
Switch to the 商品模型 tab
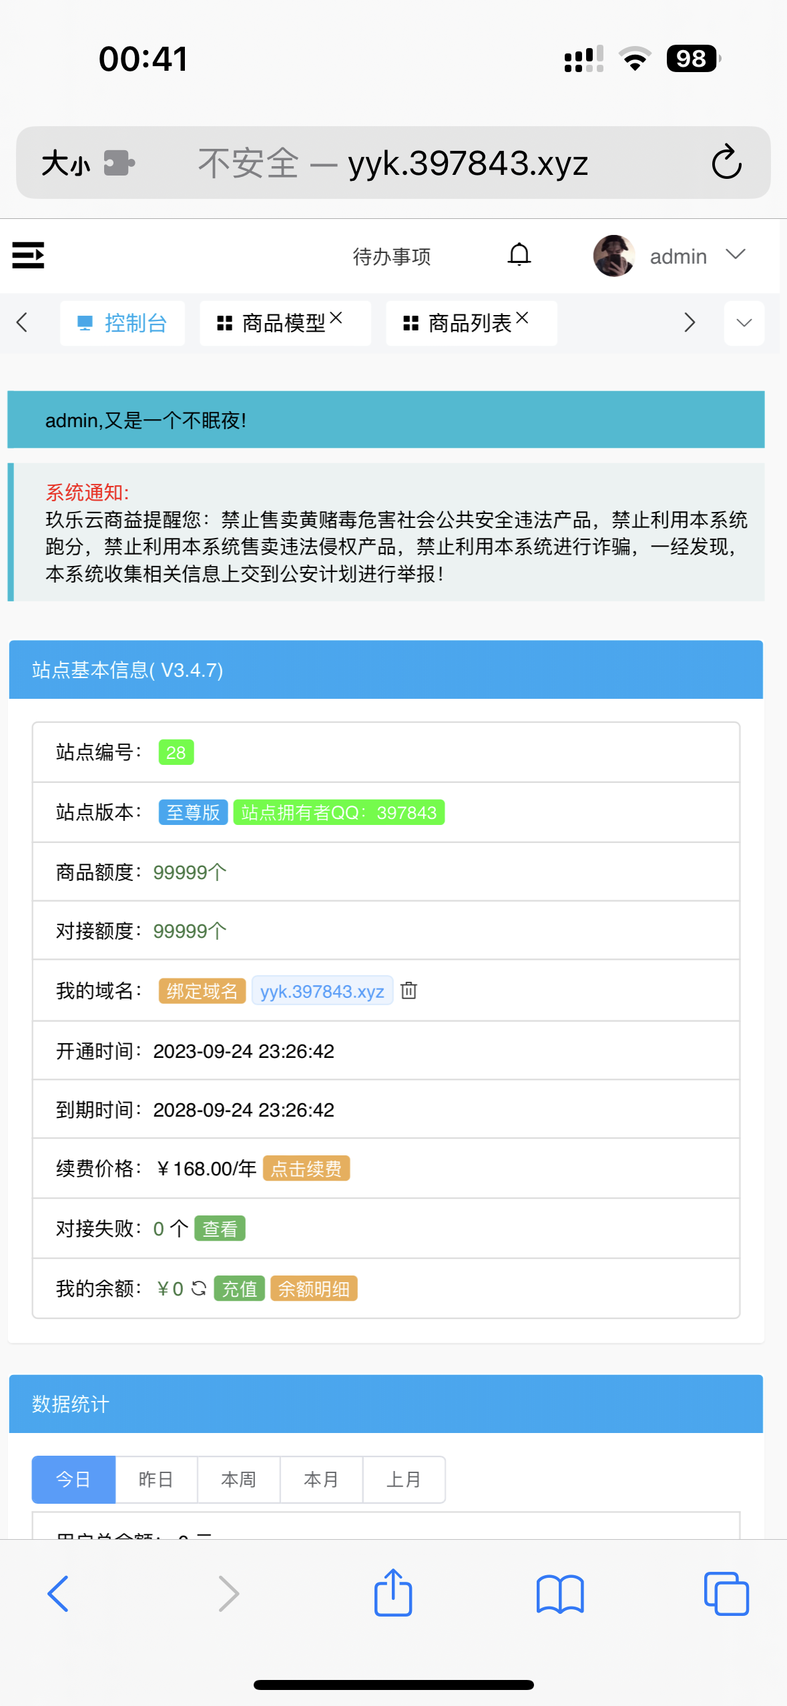point(283,324)
